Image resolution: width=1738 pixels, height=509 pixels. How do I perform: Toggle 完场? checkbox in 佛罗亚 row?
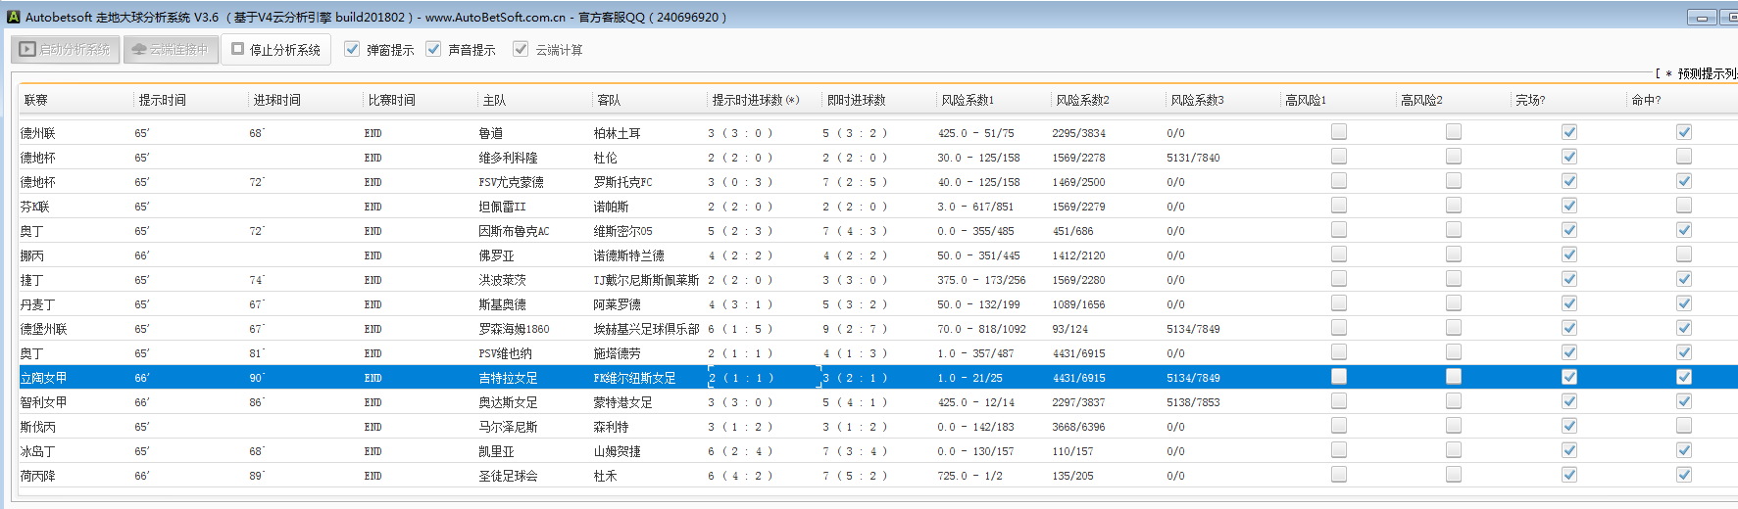pyautogui.click(x=1569, y=254)
